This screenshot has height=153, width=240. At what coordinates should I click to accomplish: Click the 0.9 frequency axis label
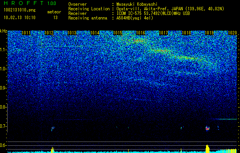coord(3,88)
